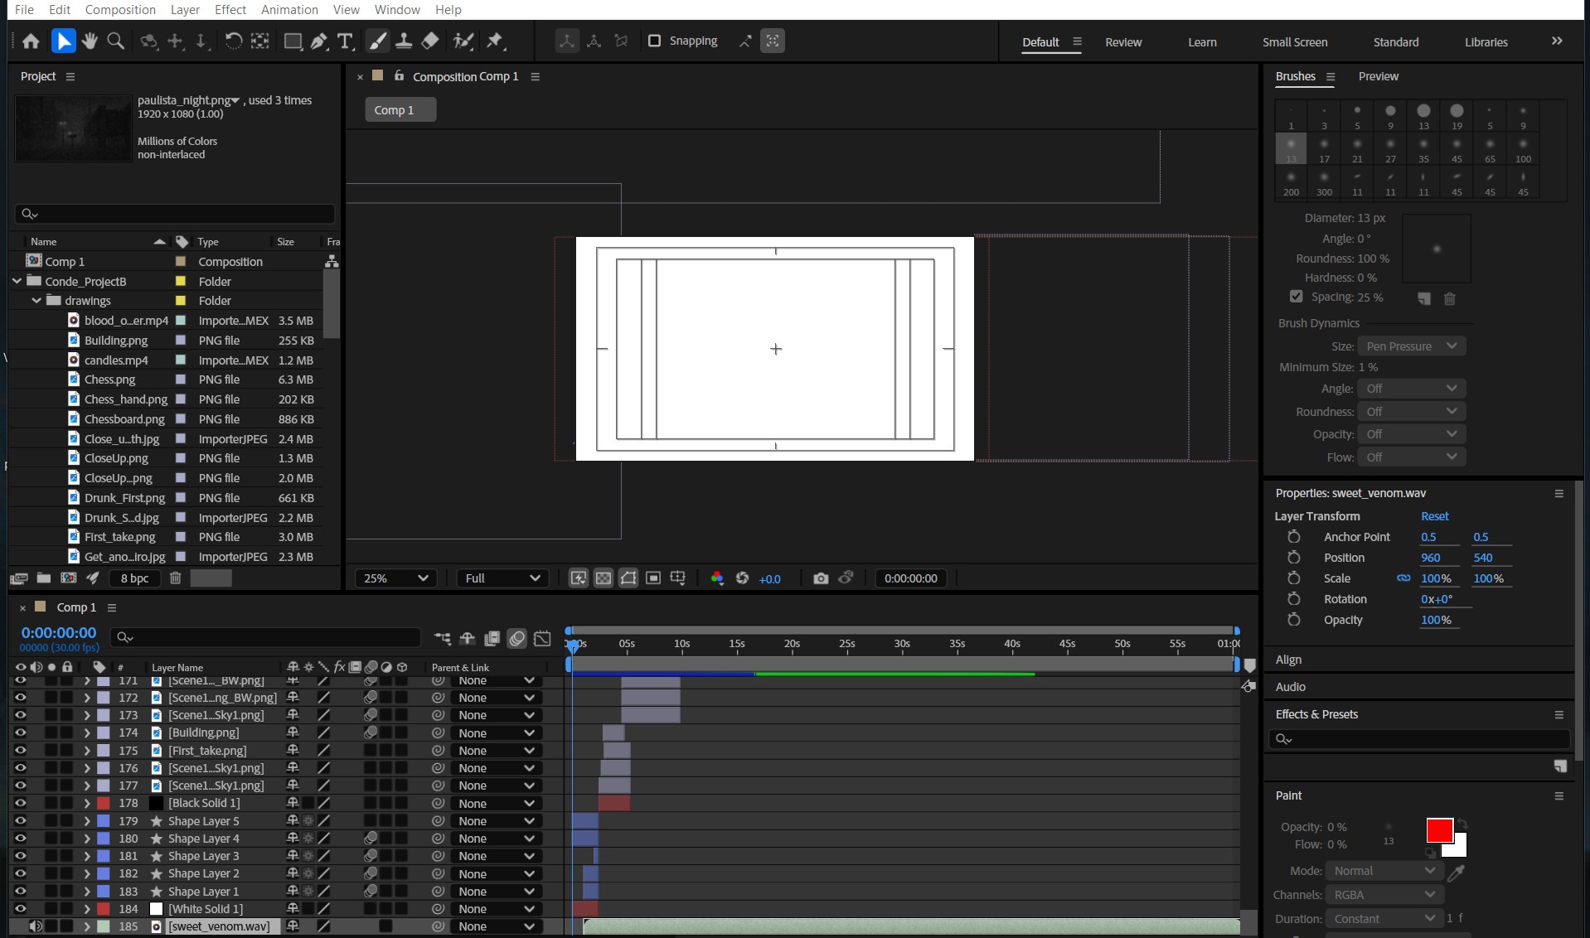Select the Zoom tool in toolbar
1590x938 pixels.
tap(116, 41)
